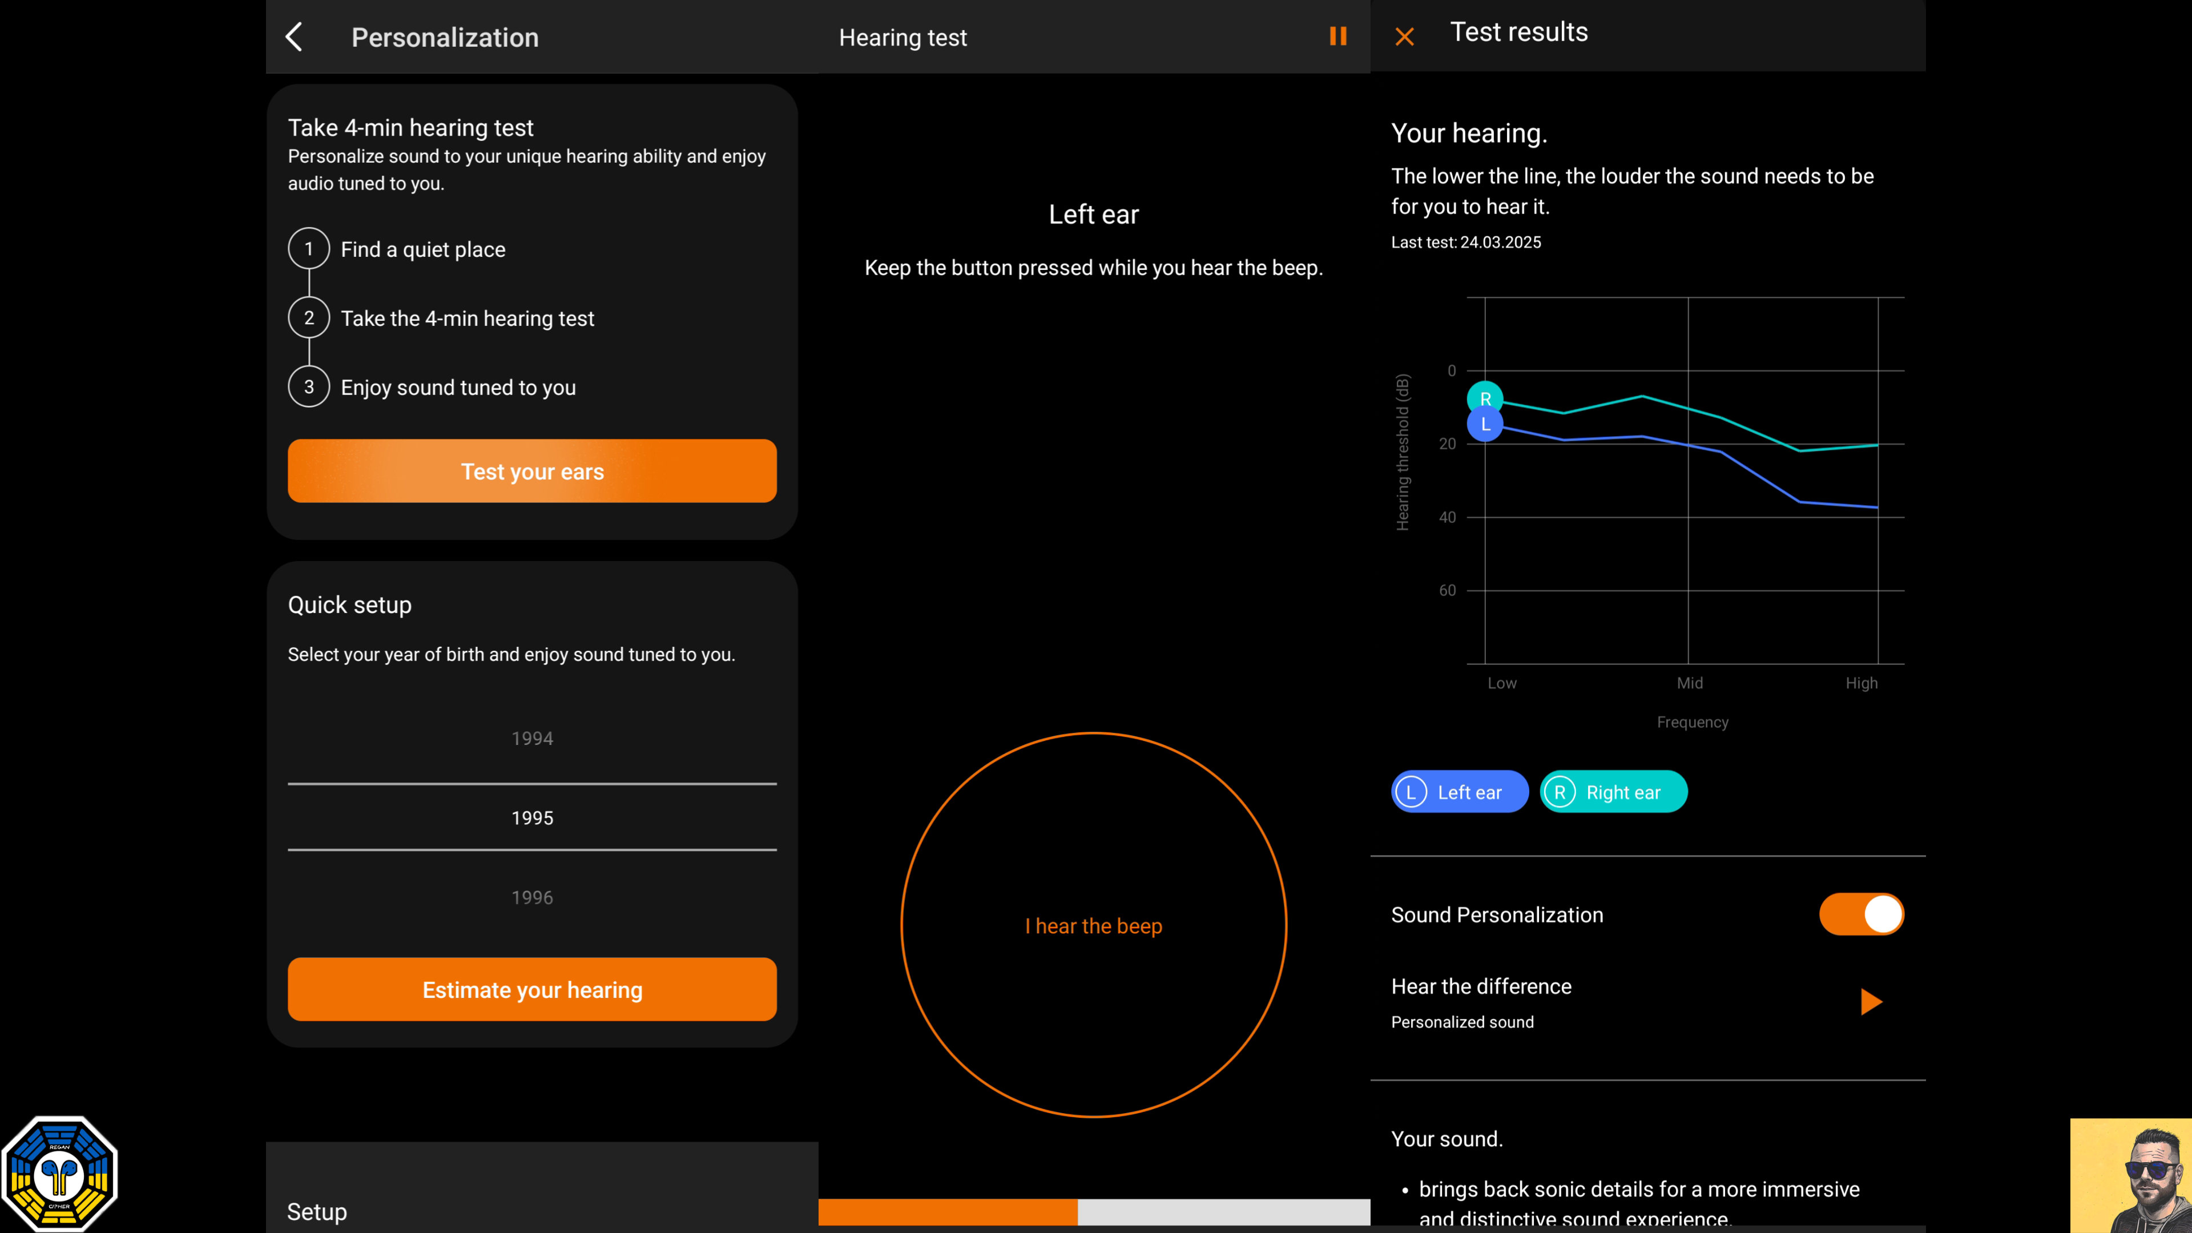The height and width of the screenshot is (1233, 2192).
Task: Click the step 1 circle icon
Action: coord(309,248)
